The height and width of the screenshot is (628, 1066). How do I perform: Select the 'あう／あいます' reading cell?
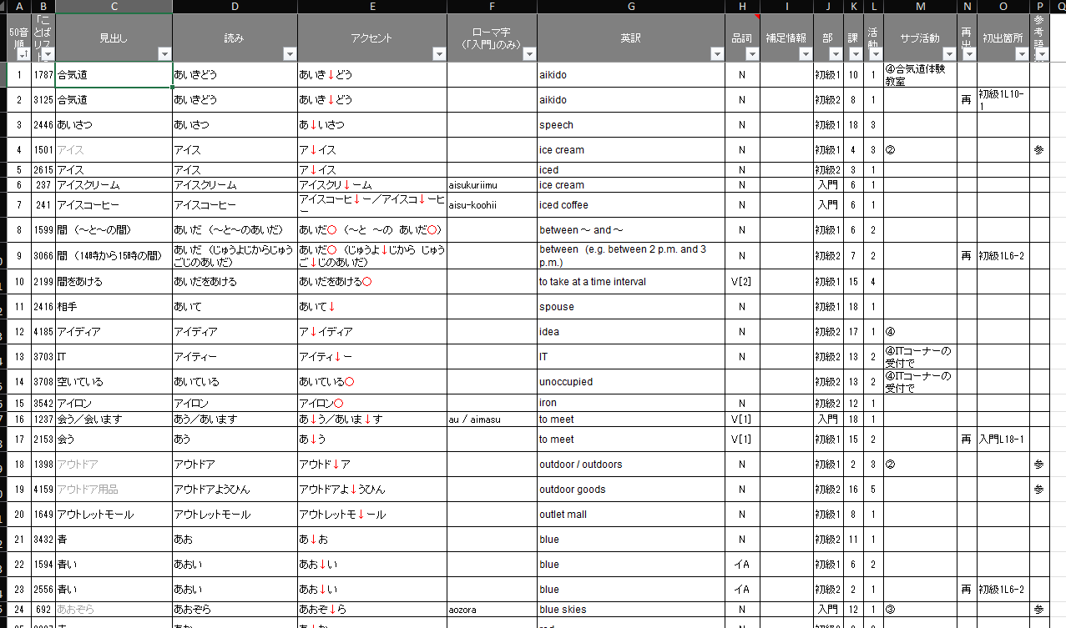coord(235,420)
